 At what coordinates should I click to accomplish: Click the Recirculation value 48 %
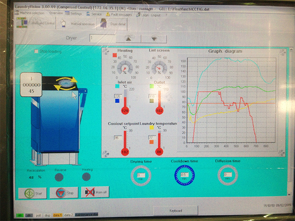[x=35, y=177]
